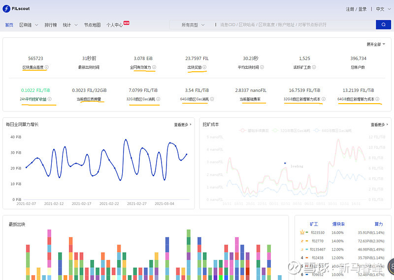Open miner f02770 link
Image resolution: width=394 pixels, height=280 pixels.
pyautogui.click(x=317, y=241)
